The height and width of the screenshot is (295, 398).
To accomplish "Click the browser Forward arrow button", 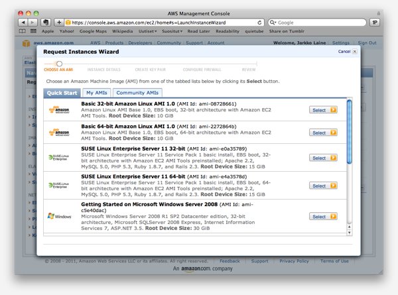I will point(33,22).
